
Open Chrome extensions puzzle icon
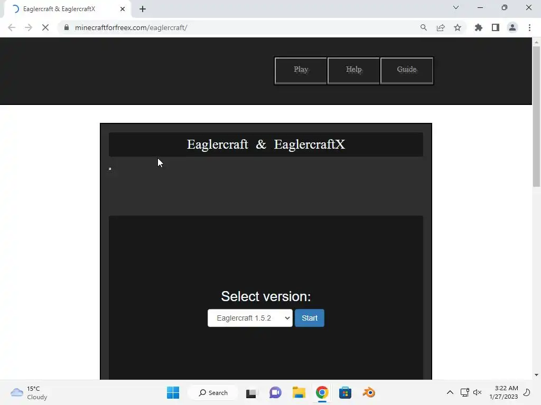[479, 27]
